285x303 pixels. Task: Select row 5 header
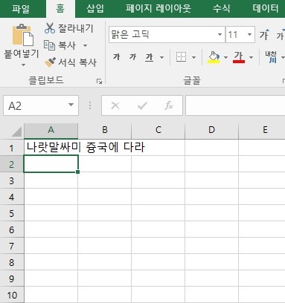tap(12, 213)
